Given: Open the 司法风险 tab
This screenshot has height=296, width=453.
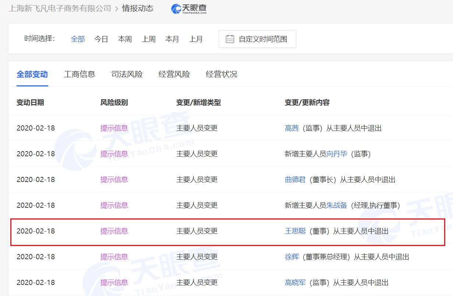Looking at the screenshot, I should point(127,74).
